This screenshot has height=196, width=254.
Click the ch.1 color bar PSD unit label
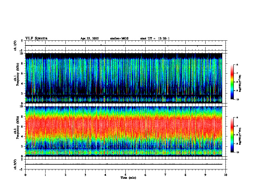240,84
